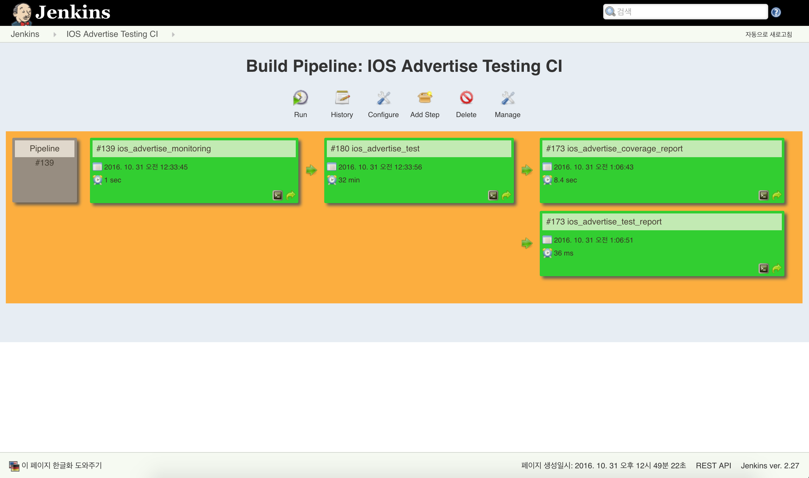Open console for ios_advertise_monitoring build
Viewport: 809px width, 478px height.
(278, 195)
